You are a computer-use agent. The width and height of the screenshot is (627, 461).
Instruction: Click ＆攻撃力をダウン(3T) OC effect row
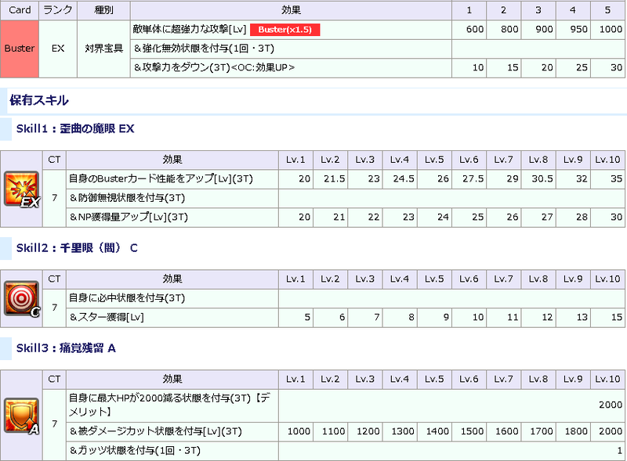[291, 68]
